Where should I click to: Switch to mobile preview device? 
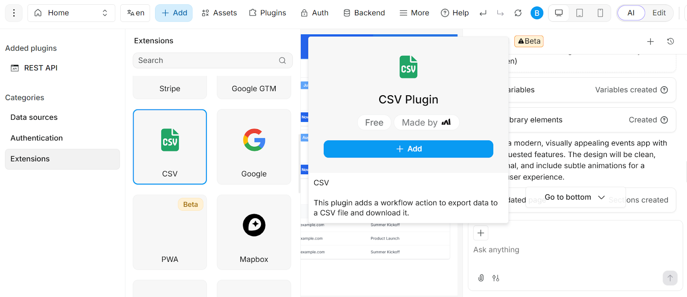pyautogui.click(x=600, y=13)
